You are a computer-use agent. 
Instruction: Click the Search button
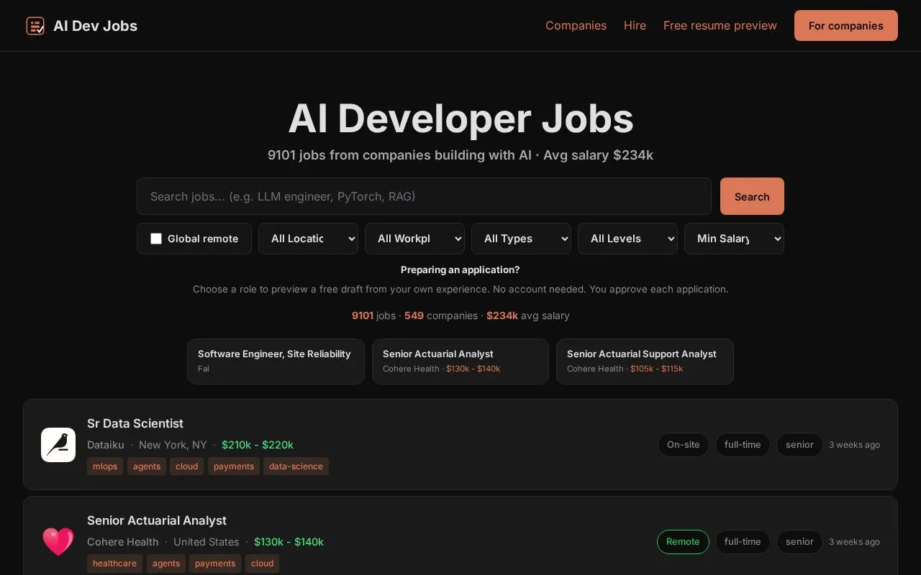pos(752,196)
